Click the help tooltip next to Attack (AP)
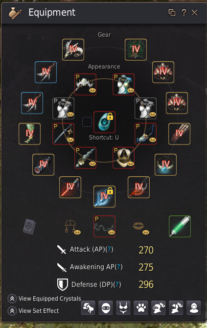The image size is (207, 328). pos(109,249)
